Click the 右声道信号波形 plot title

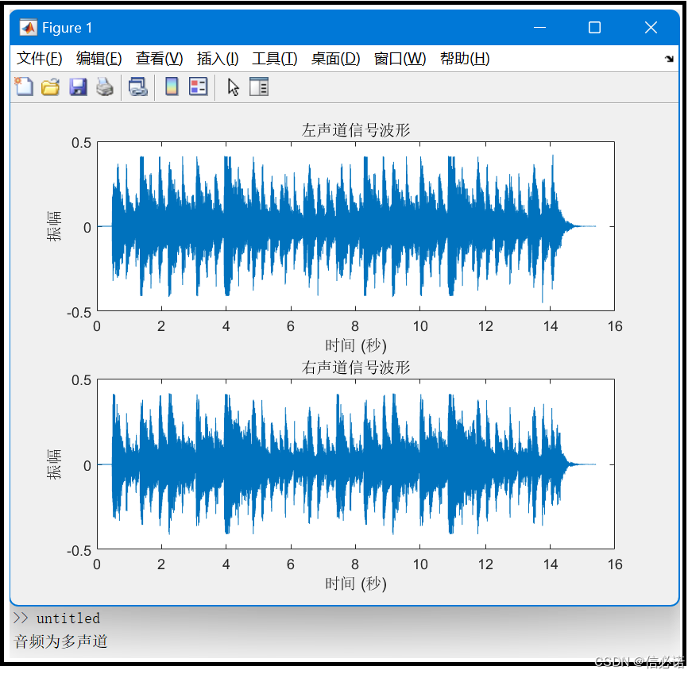(355, 368)
